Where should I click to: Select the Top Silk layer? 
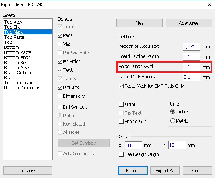point(12,27)
